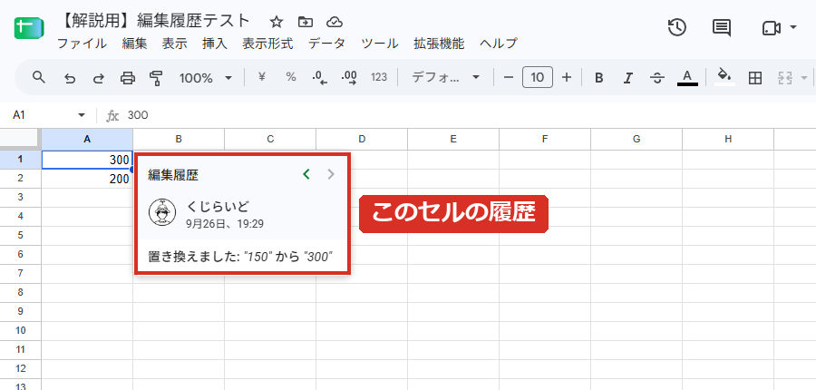Click the select-all corner box
Image resolution: width=816 pixels, height=390 pixels.
point(20,139)
